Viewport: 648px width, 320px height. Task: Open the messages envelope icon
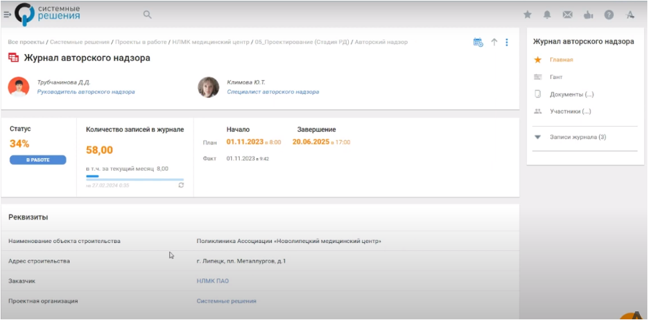tap(568, 15)
